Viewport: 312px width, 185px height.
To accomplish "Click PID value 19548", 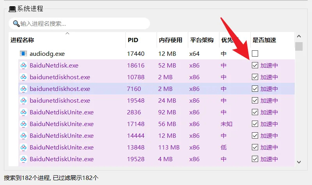I will point(136,101).
